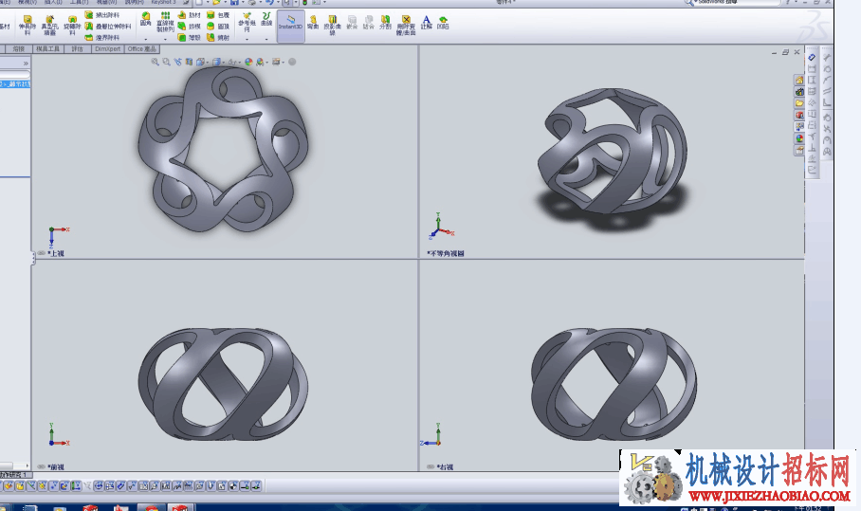Select the 分割 split tool
This screenshot has width=861, height=511.
(386, 23)
